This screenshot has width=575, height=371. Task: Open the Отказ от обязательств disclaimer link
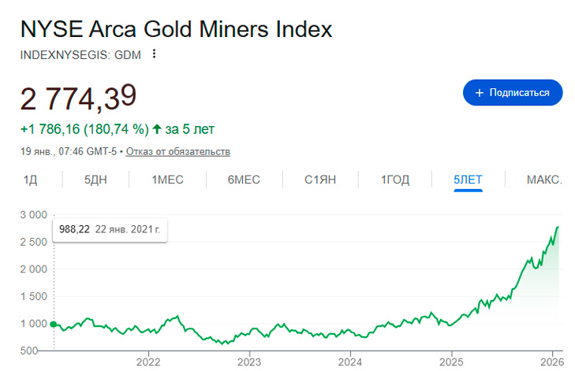[178, 151]
